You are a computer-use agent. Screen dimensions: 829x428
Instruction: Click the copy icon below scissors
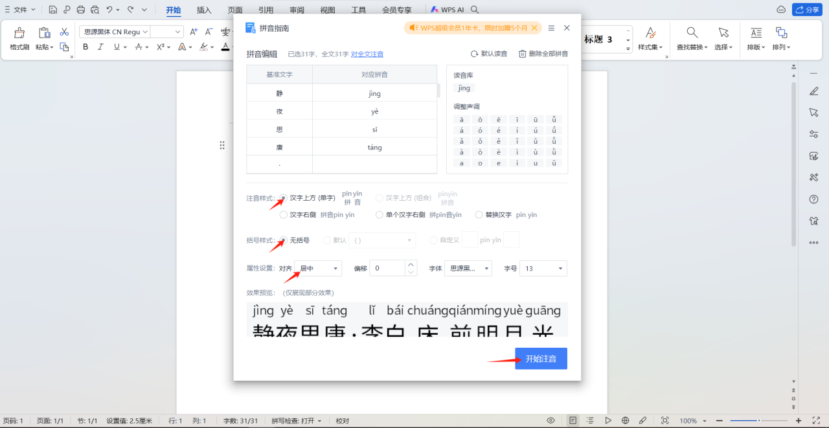pos(64,47)
